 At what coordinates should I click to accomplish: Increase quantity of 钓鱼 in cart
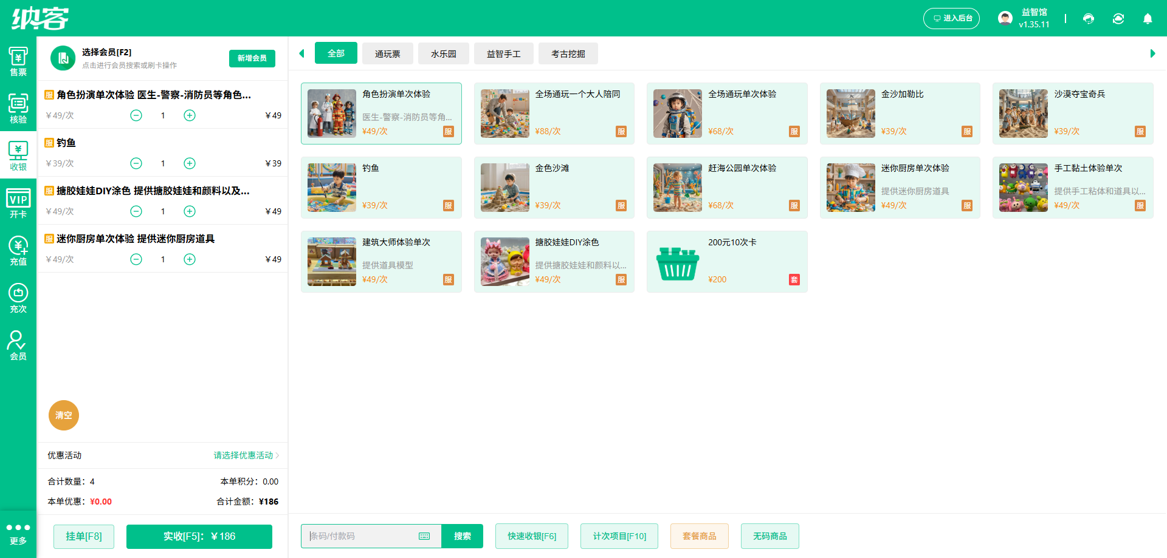point(190,163)
